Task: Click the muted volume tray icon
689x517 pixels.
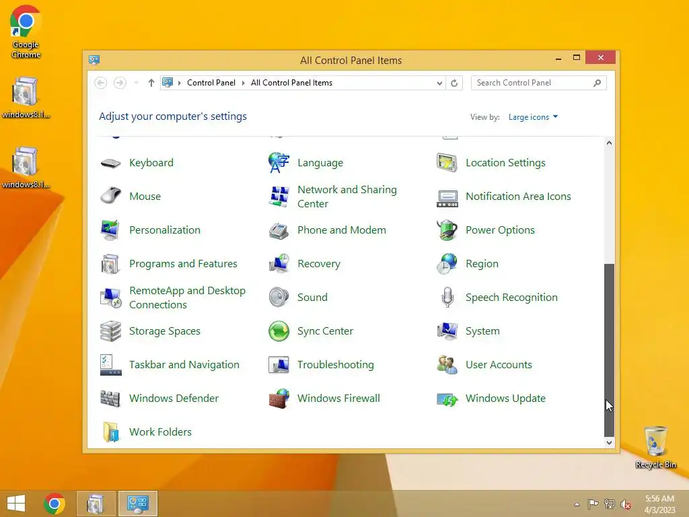Action: coord(626,504)
